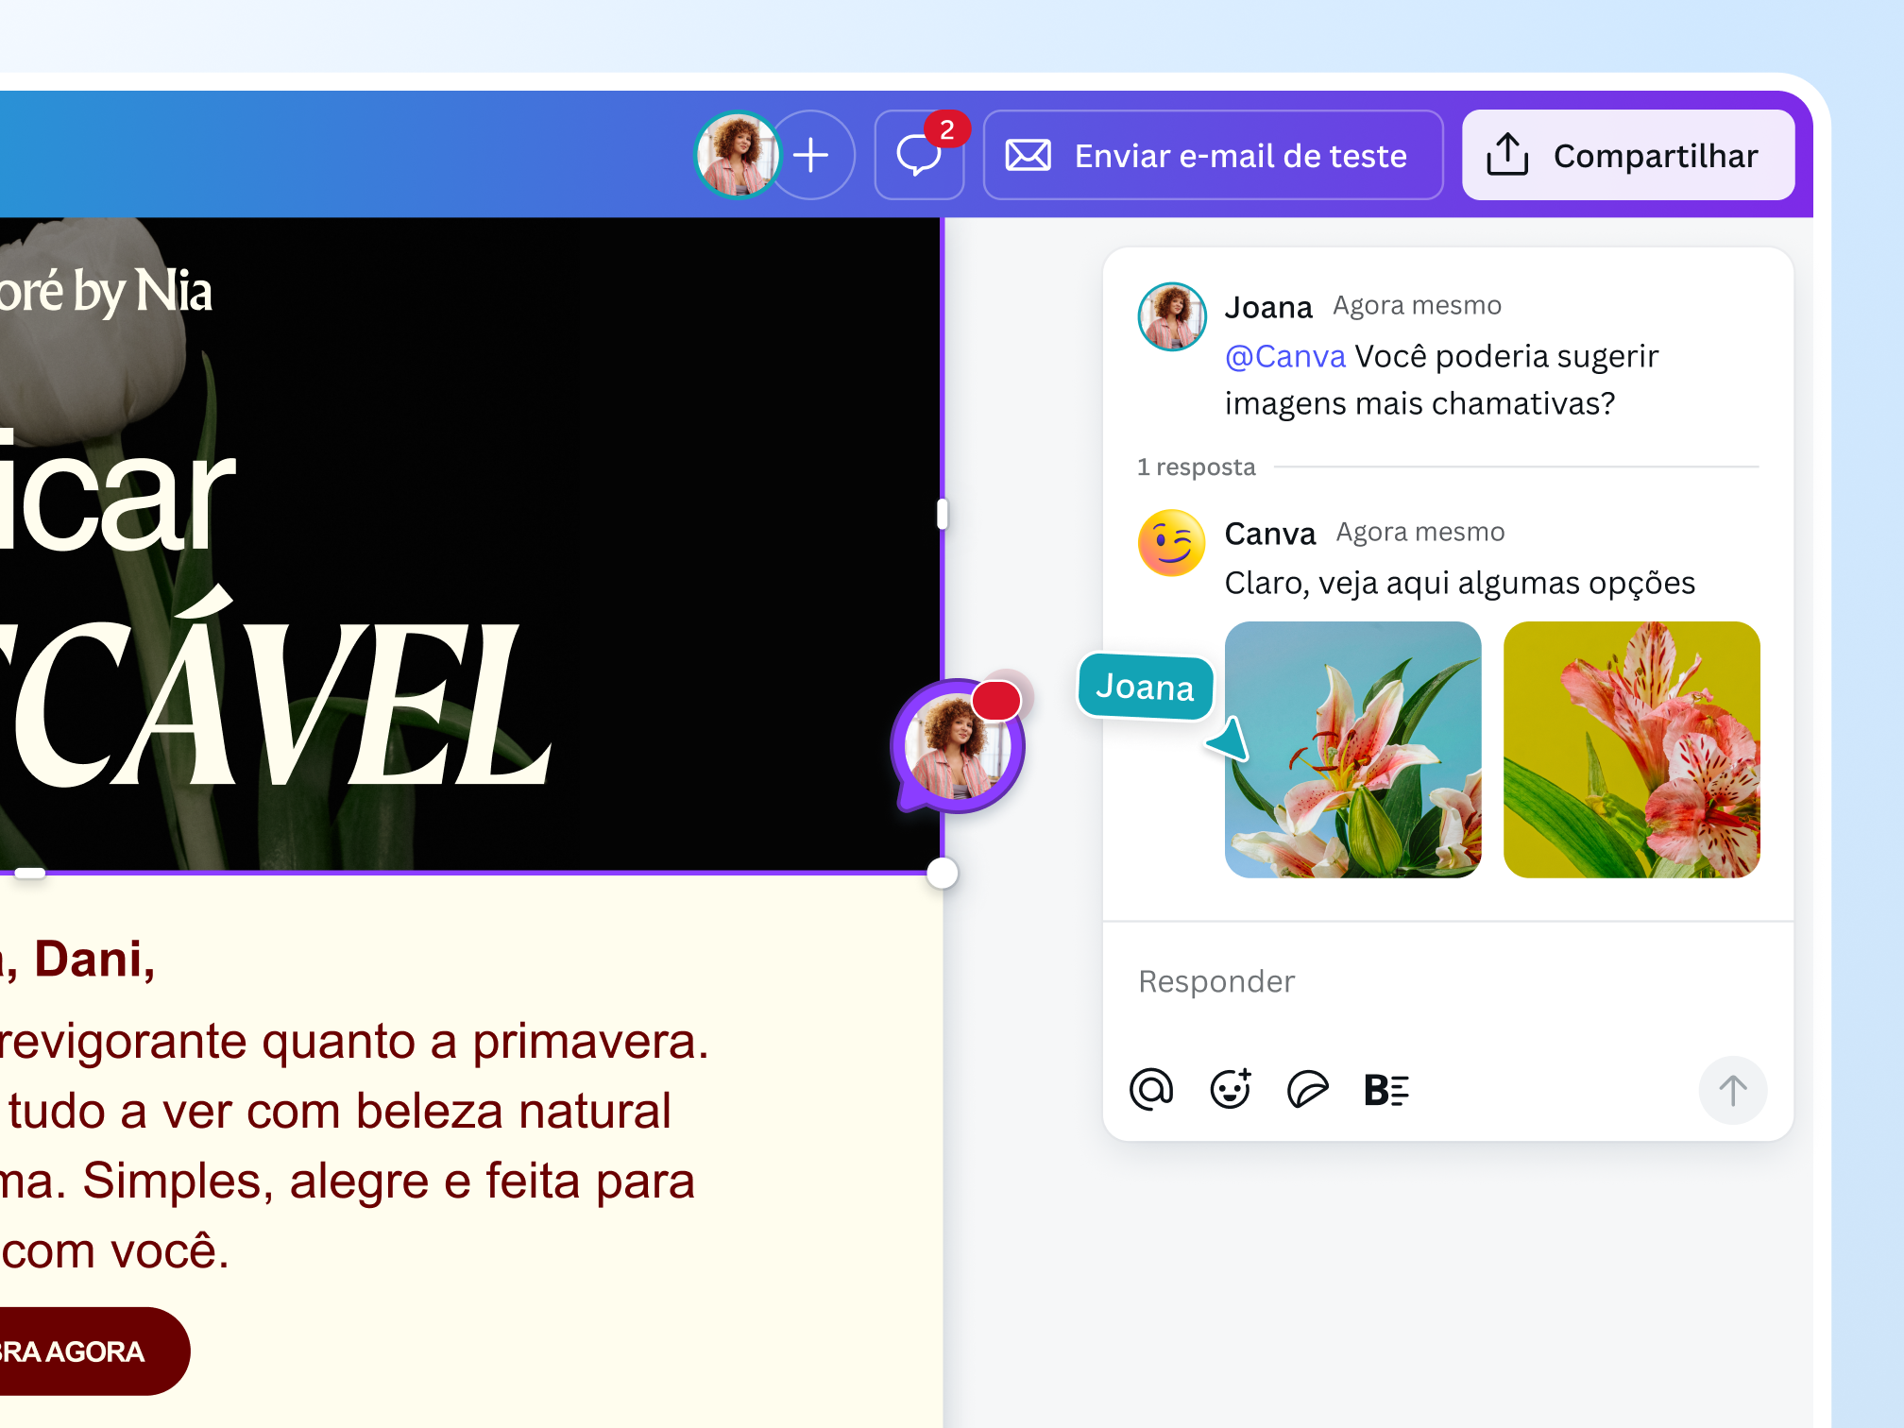The image size is (1904, 1428).
Task: Collapse the Joana name tag bubble
Action: [1145, 688]
